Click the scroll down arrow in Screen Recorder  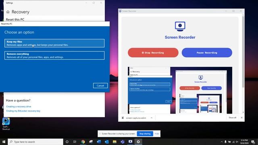tap(243, 112)
